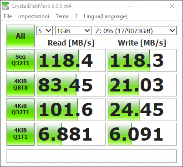The image size is (183, 167).
Task: Start the 4KiB Q32T1 test
Action: [20, 110]
